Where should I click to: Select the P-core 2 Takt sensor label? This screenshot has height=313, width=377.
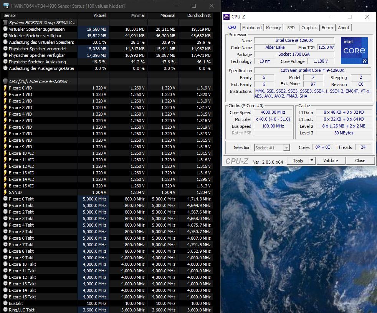point(21,212)
